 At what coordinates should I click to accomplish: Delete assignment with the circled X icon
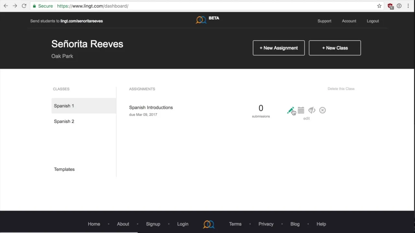(x=322, y=110)
